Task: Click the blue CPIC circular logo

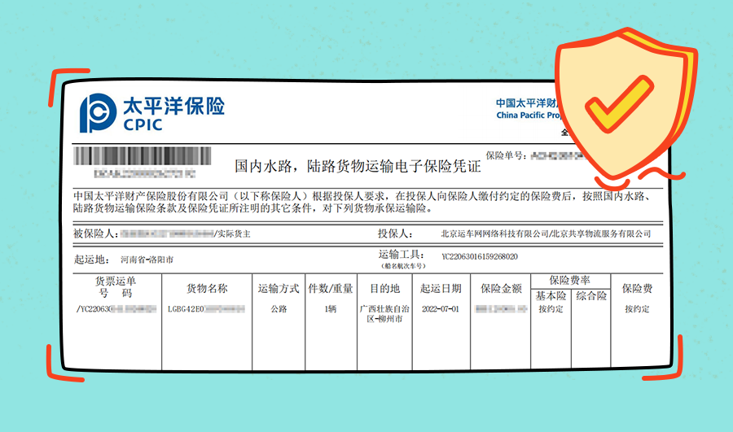Action: pos(98,112)
